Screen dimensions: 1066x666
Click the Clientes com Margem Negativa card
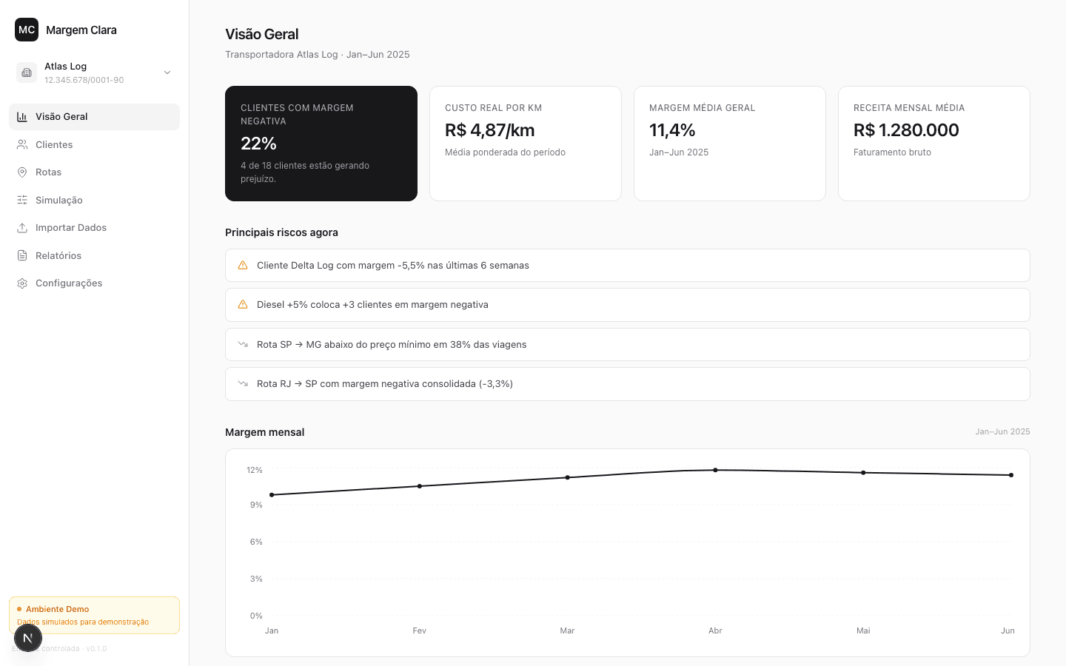click(x=321, y=144)
